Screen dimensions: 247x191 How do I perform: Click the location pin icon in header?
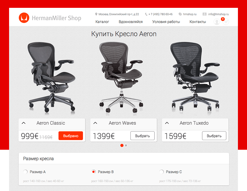(96, 14)
